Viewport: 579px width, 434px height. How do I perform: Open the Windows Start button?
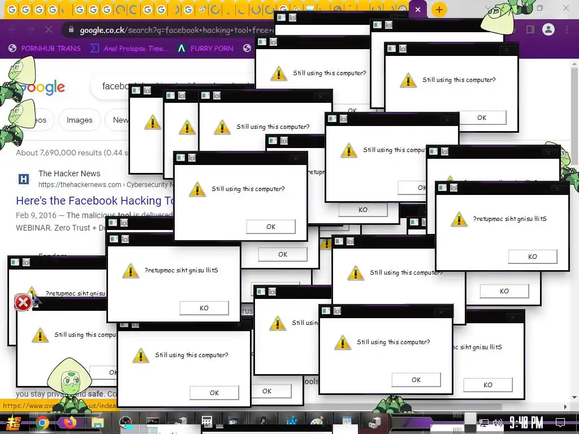pos(14,423)
